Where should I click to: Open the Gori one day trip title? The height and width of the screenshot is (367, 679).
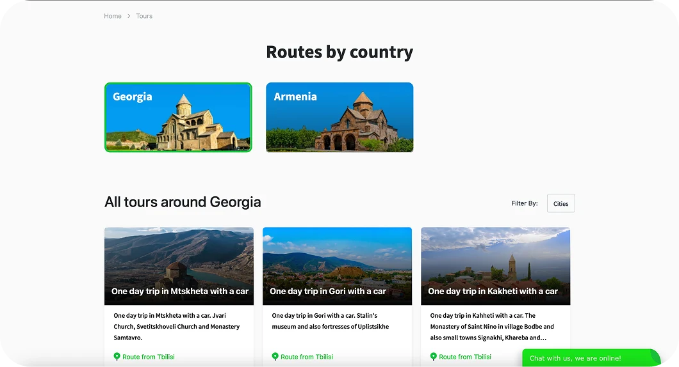pyautogui.click(x=328, y=291)
